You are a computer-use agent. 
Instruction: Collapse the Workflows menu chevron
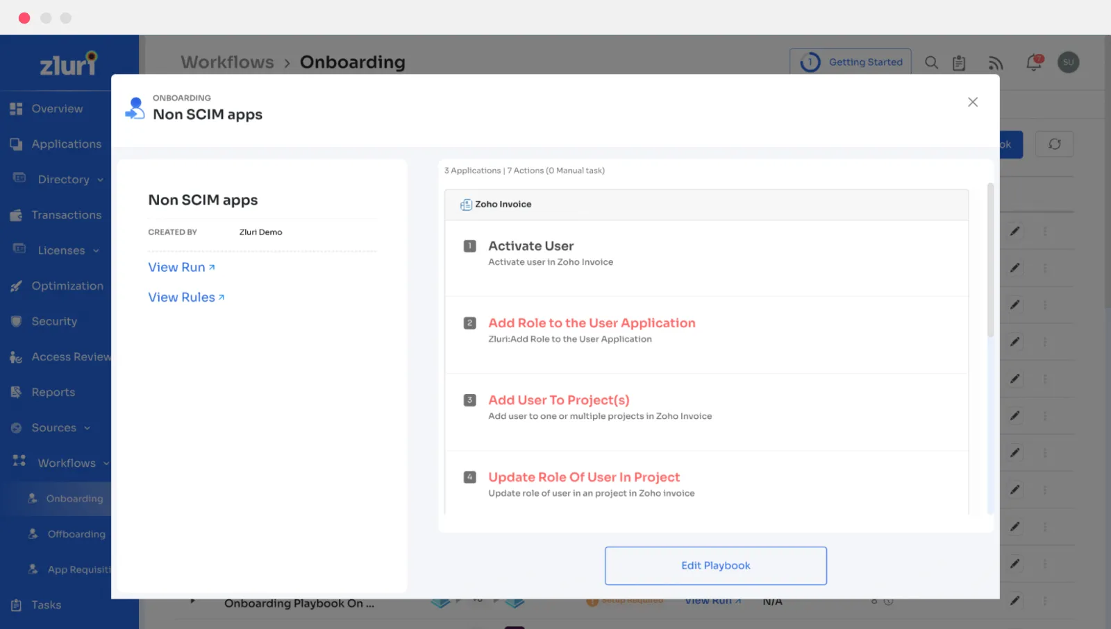click(x=106, y=463)
